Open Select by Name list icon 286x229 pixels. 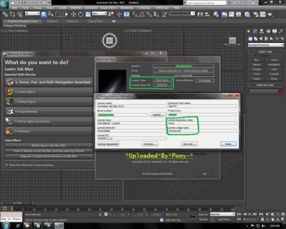click(x=51, y=14)
